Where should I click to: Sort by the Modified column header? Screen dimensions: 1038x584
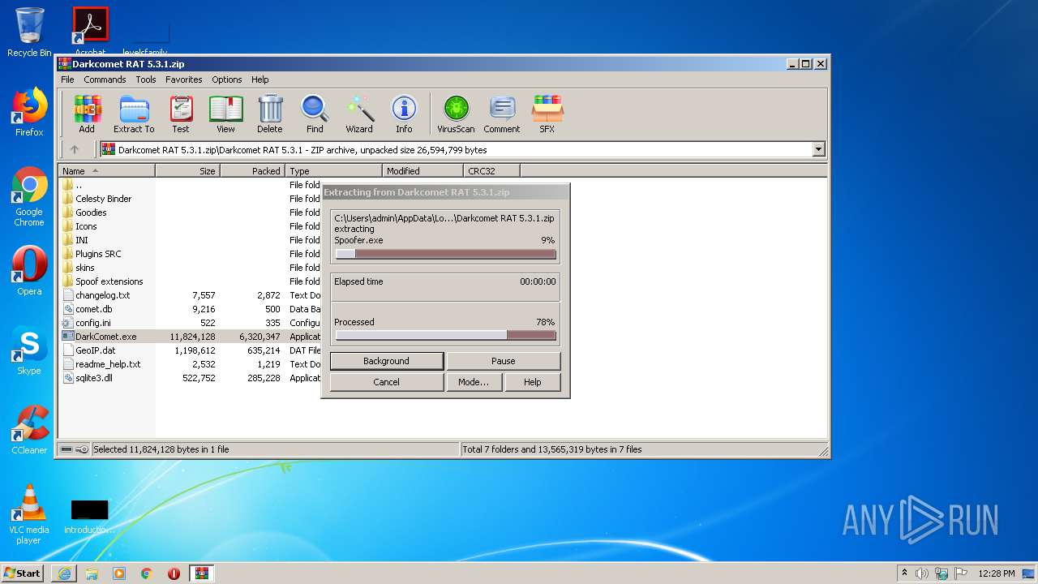click(422, 171)
